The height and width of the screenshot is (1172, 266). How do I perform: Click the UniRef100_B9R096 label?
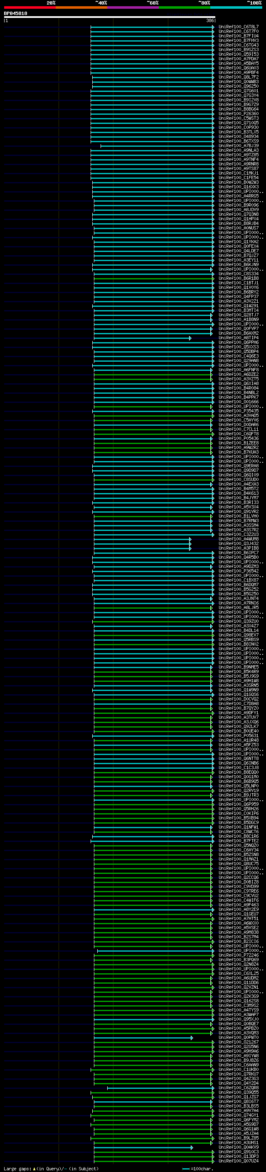click(x=239, y=205)
